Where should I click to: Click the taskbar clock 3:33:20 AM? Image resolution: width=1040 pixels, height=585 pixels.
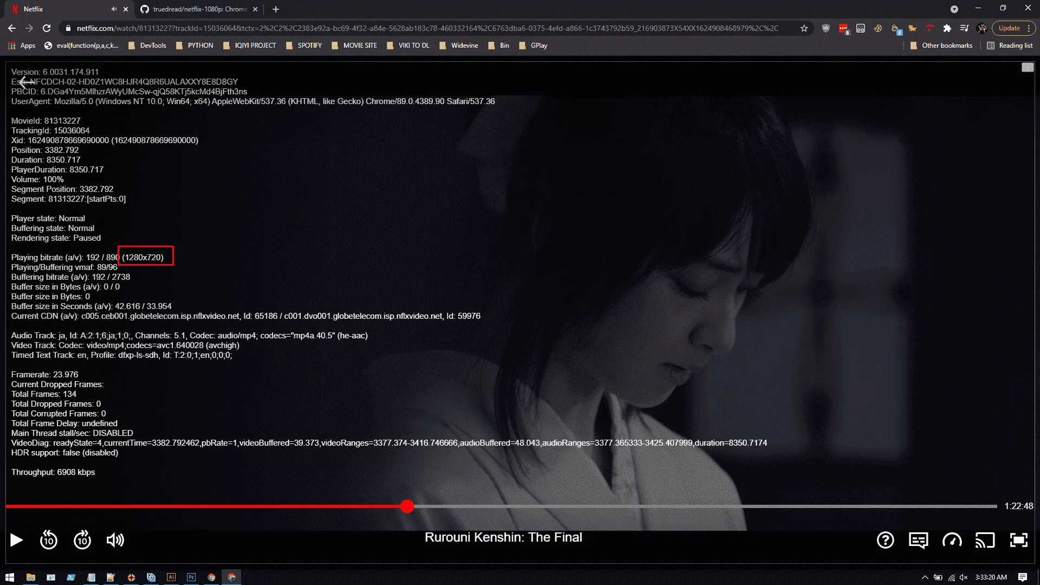[x=991, y=577]
